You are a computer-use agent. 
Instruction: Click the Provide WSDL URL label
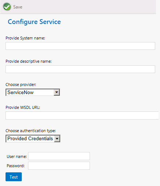click(x=23, y=107)
